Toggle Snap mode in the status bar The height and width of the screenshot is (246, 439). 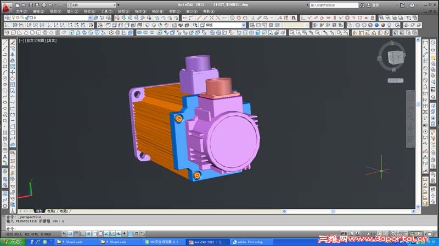pos(70,234)
